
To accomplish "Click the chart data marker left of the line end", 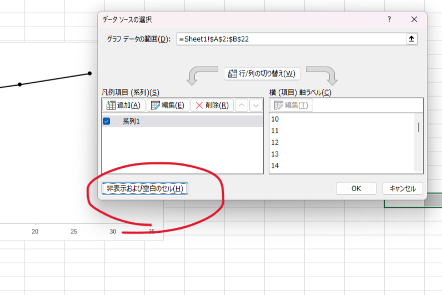I will click(20, 84).
